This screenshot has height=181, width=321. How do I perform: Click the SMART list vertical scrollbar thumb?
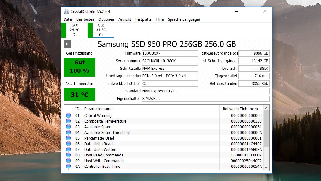266,129
